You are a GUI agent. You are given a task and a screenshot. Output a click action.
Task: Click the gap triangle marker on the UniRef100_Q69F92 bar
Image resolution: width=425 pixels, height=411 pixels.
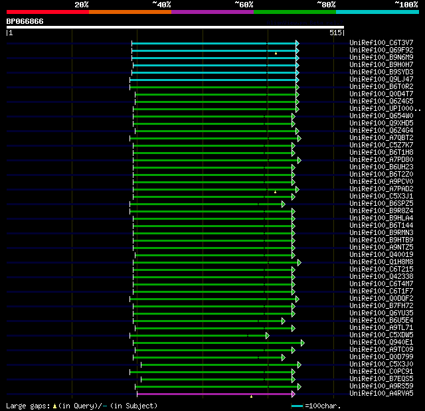pyautogui.click(x=276, y=52)
